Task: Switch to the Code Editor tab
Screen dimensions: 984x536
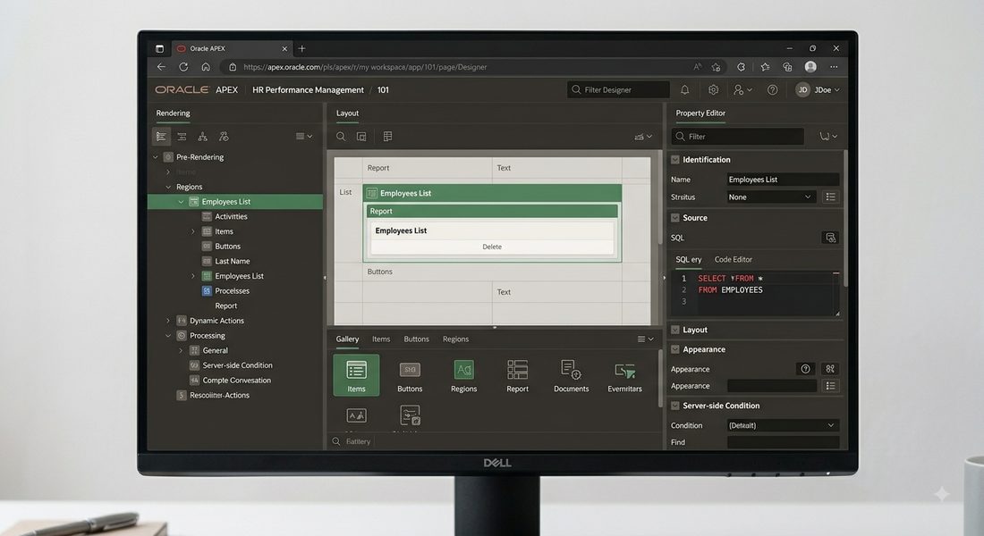Action: pos(733,260)
